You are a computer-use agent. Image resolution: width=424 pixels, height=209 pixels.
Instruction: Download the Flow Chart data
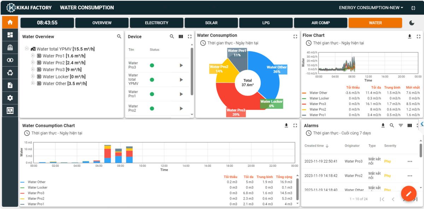coord(410,36)
